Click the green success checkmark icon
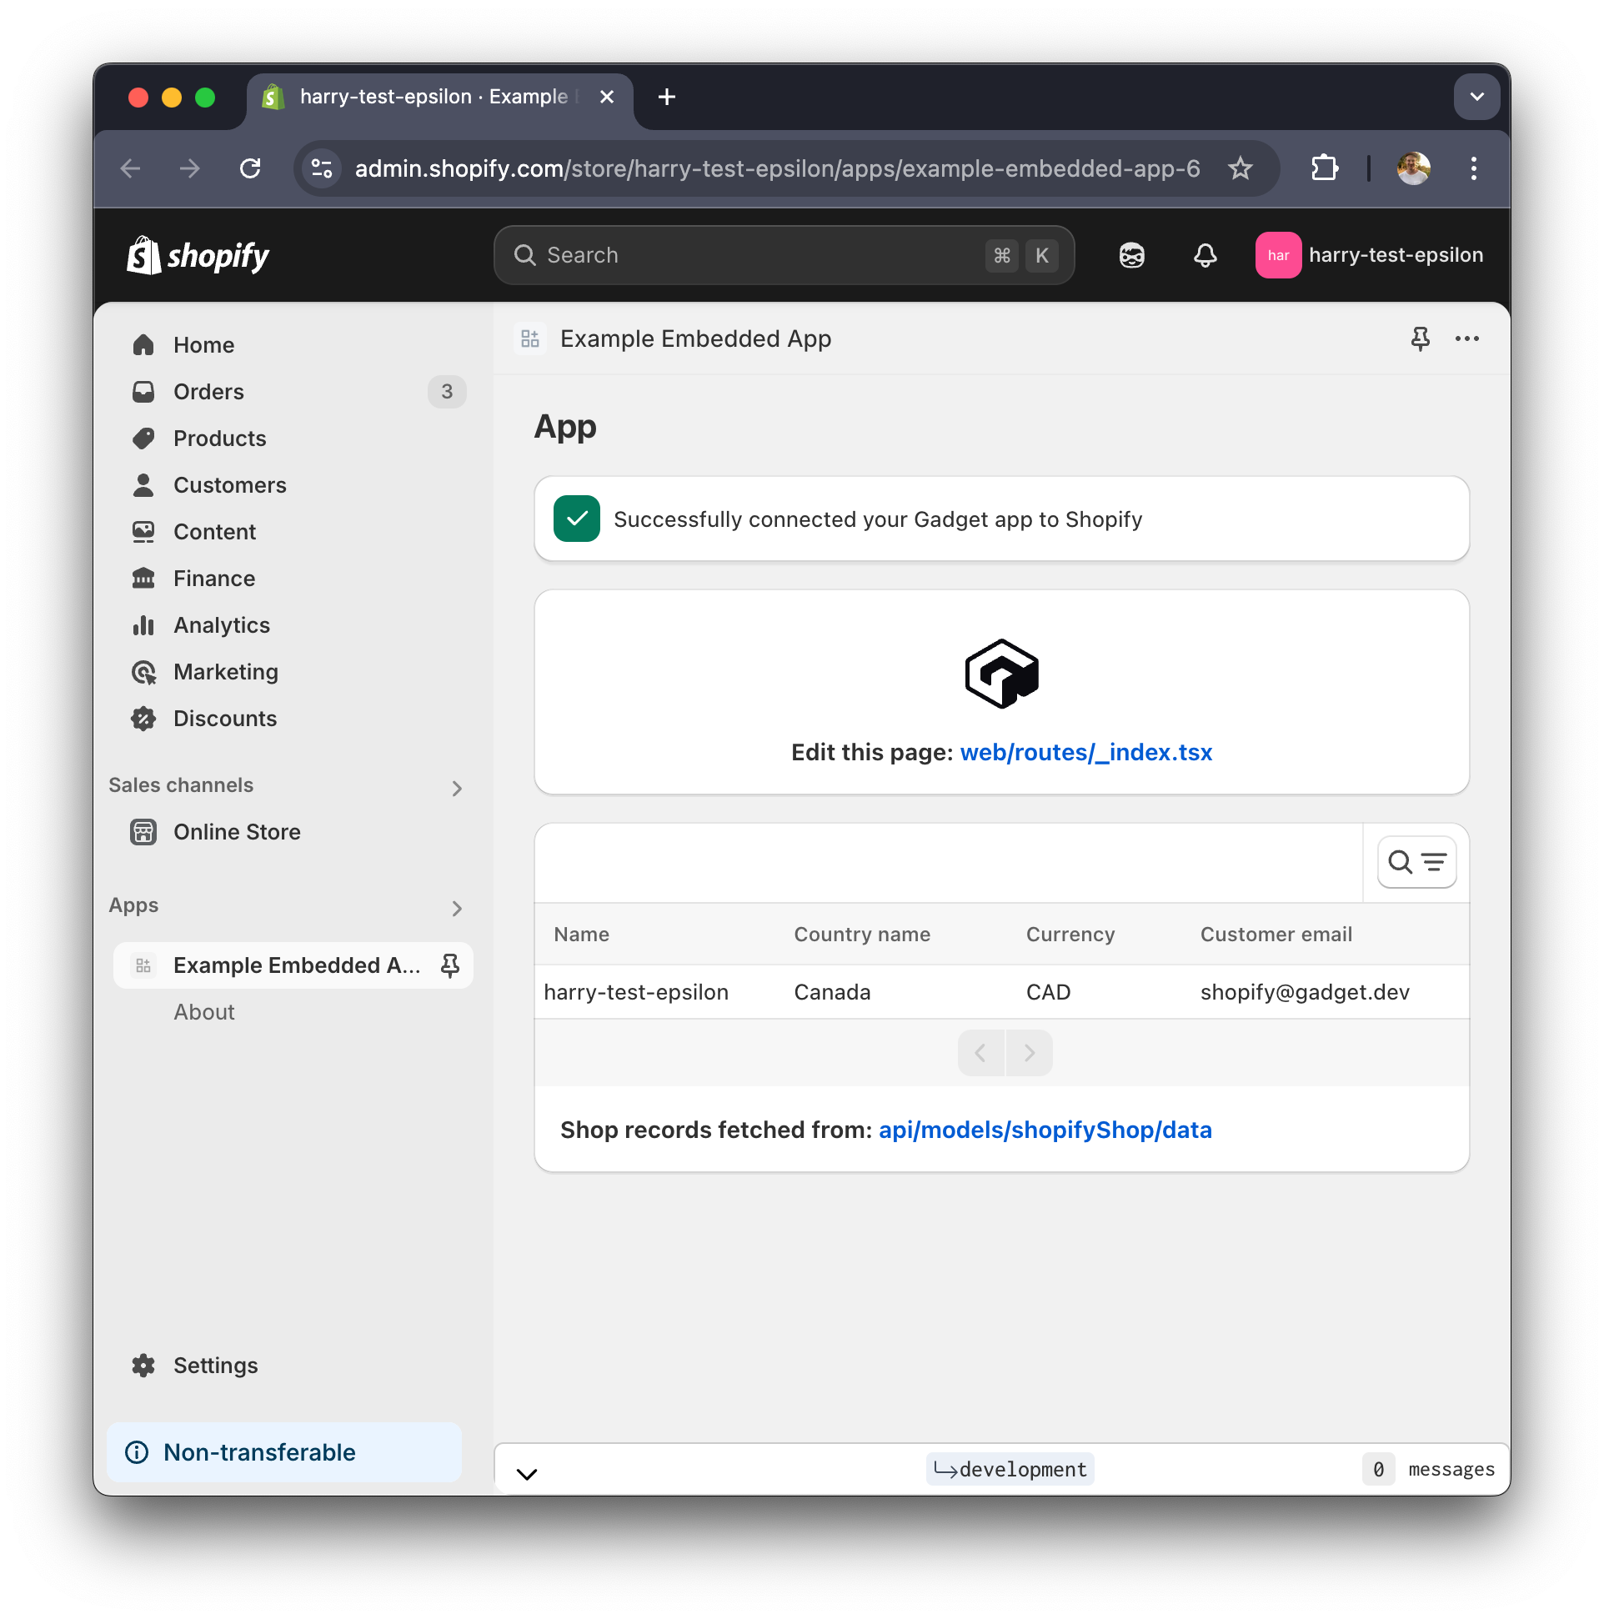The image size is (1604, 1619). 577,519
